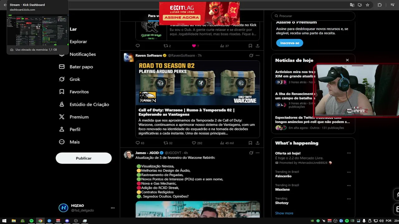Open Notificações in the sidebar
Viewport: 399px width, 224px height.
pos(83,54)
